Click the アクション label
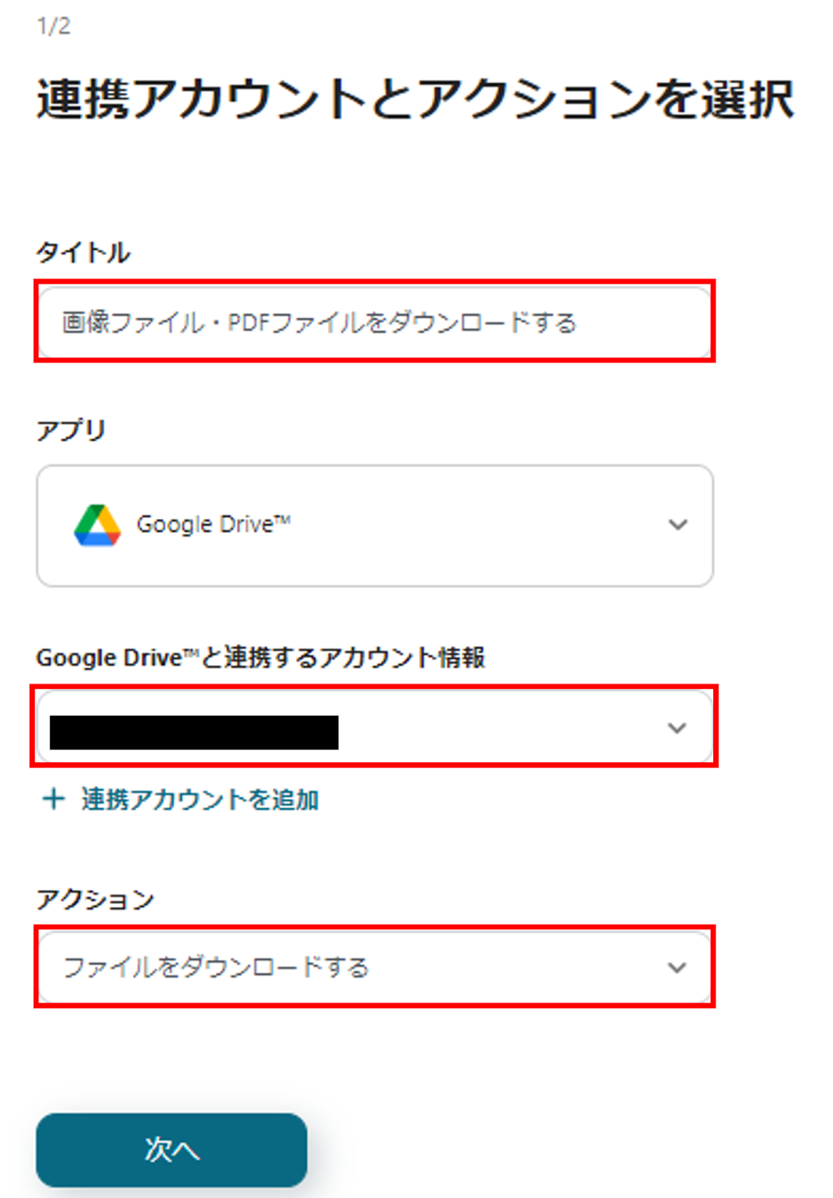 [x=95, y=898]
